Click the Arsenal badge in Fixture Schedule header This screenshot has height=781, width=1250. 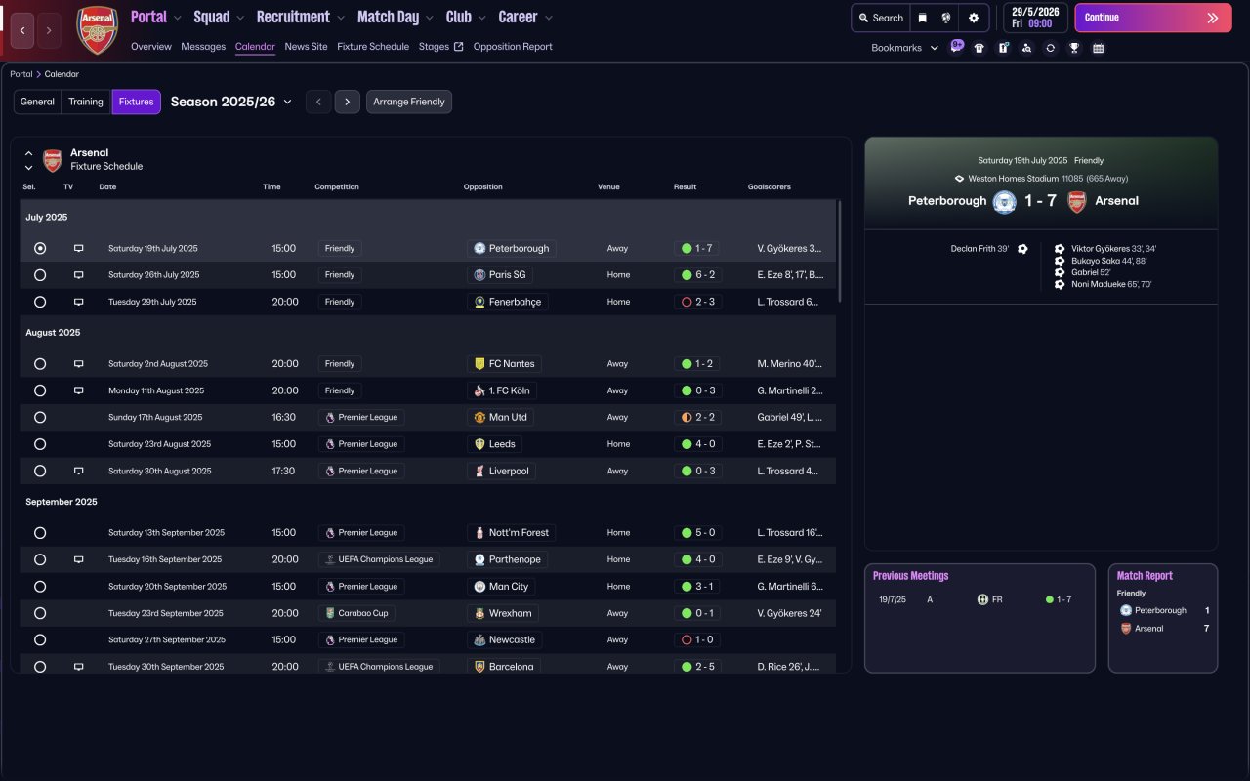pyautogui.click(x=53, y=160)
